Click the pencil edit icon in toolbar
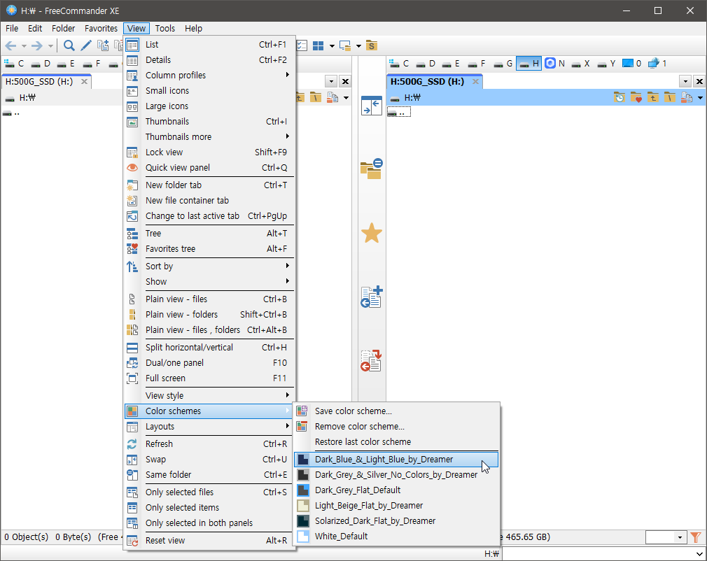The image size is (707, 561). pos(85,45)
